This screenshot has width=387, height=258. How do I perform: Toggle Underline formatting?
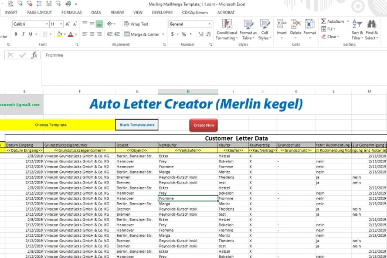click(x=30, y=34)
